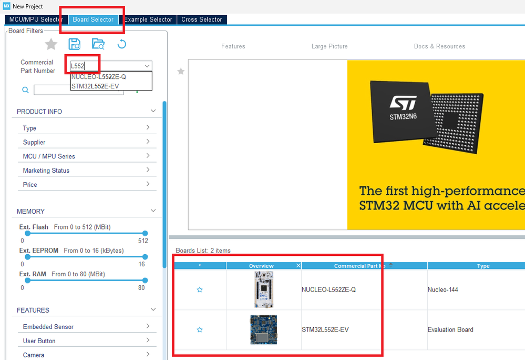Click the favorites star filter icon
The height and width of the screenshot is (360, 525).
coord(51,44)
